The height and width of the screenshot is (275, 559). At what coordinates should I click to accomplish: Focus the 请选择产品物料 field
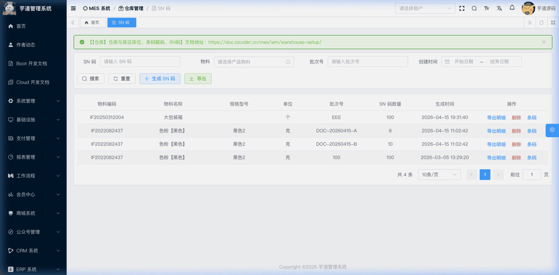254,62
